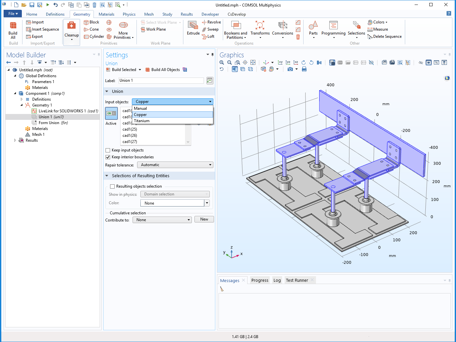The width and height of the screenshot is (456, 342).
Task: Uncheck Keep interior boundaries
Action: tap(108, 157)
